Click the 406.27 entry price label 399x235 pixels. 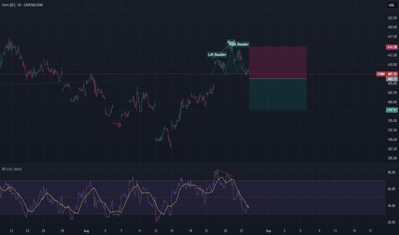click(x=392, y=79)
